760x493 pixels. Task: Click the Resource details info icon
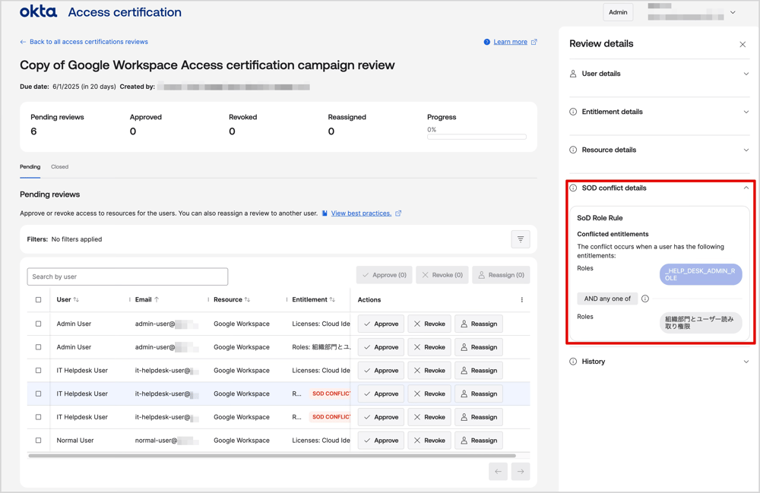(x=573, y=150)
